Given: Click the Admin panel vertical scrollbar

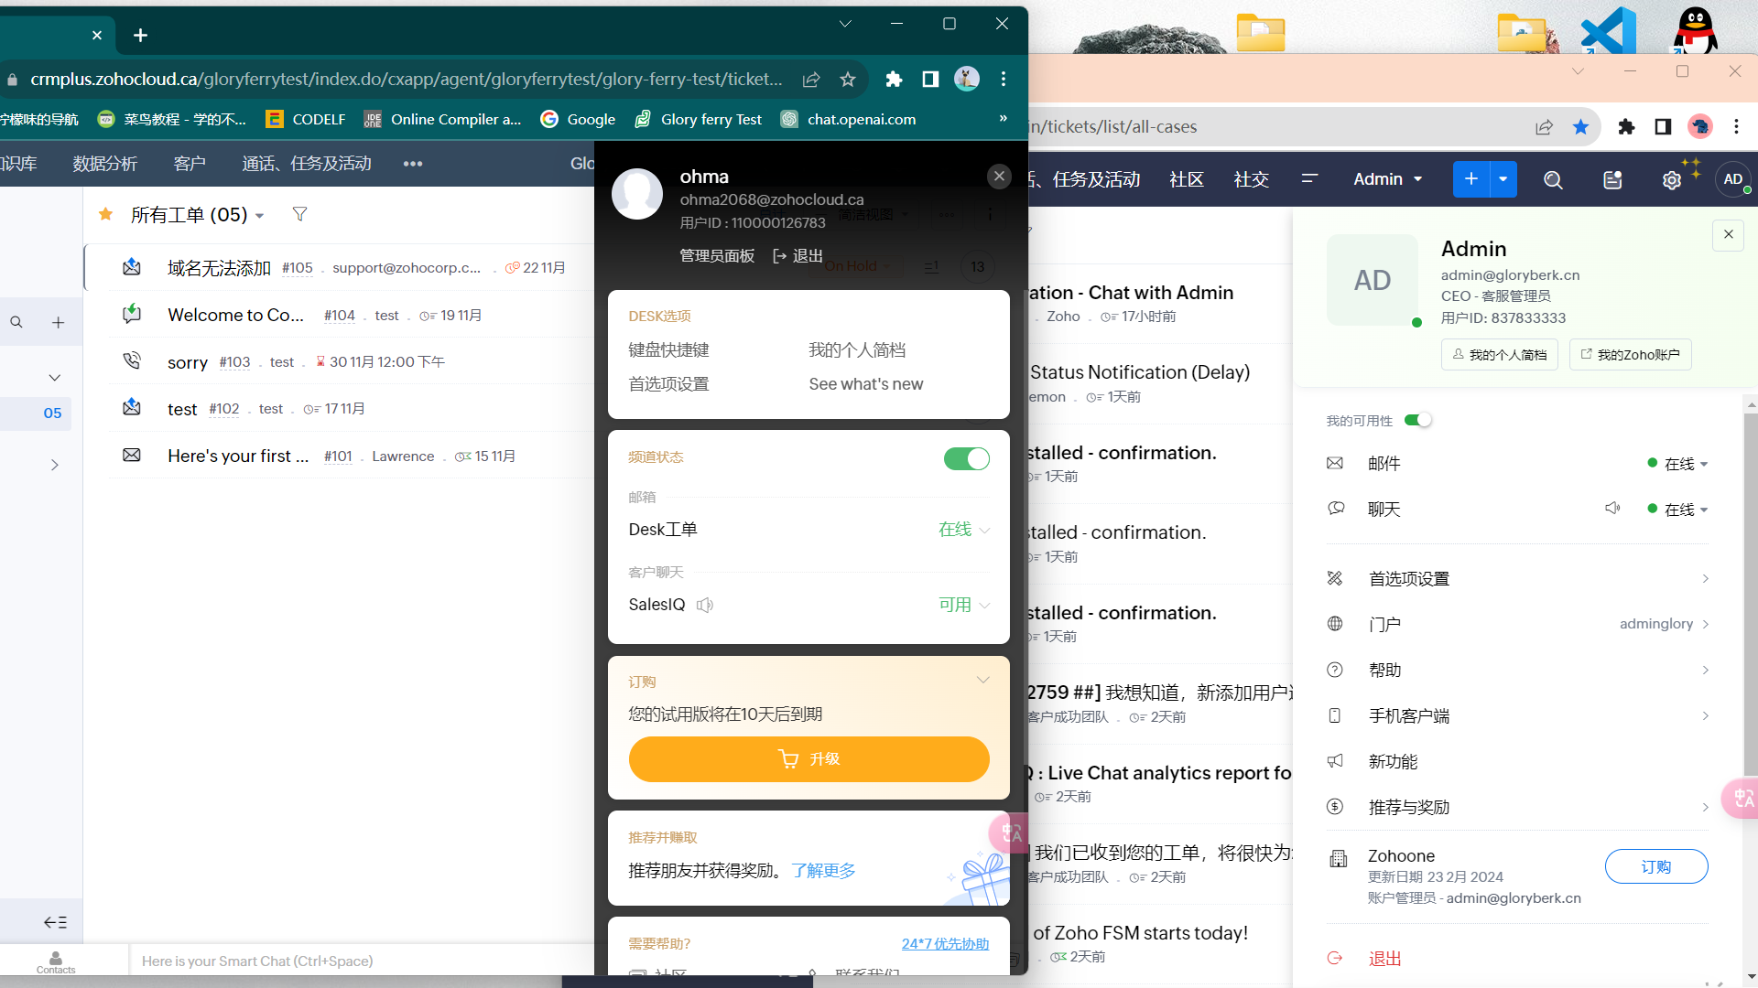Looking at the screenshot, I should 1751,595.
